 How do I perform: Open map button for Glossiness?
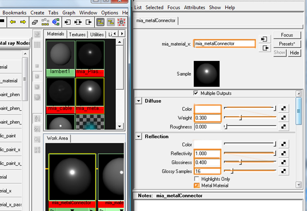pyautogui.click(x=283, y=162)
